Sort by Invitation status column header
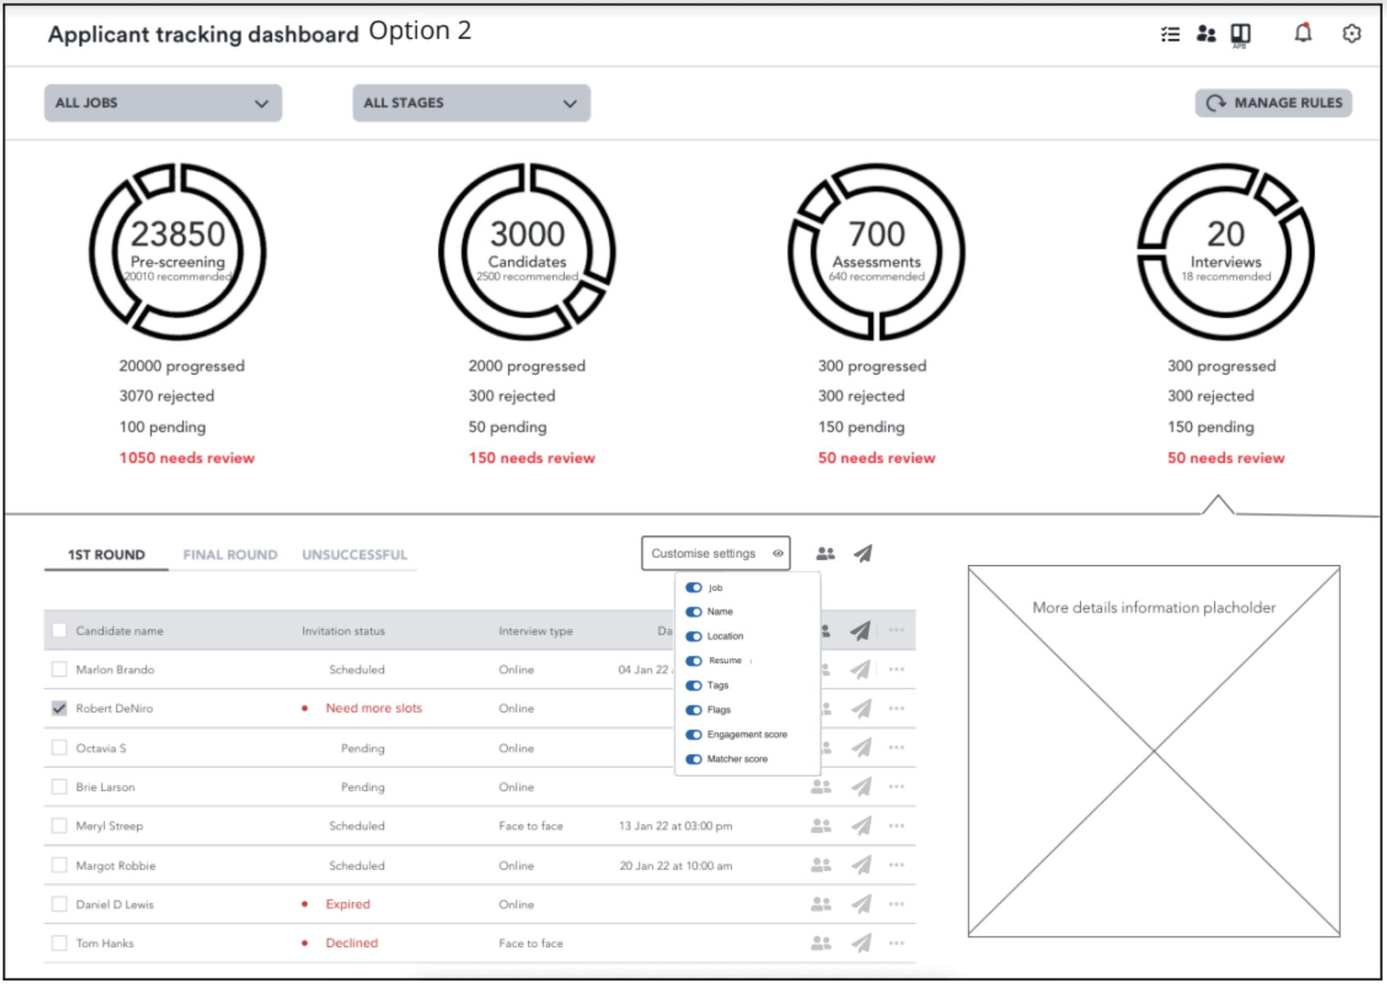The height and width of the screenshot is (985, 1387). click(343, 631)
